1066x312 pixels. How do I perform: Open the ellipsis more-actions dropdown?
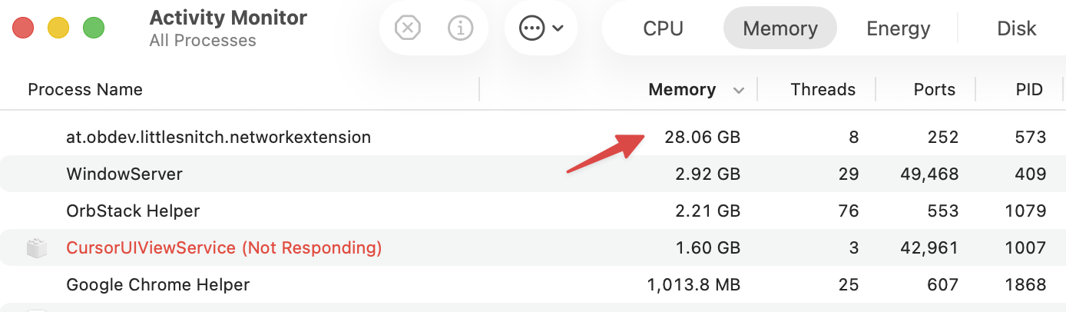541,28
